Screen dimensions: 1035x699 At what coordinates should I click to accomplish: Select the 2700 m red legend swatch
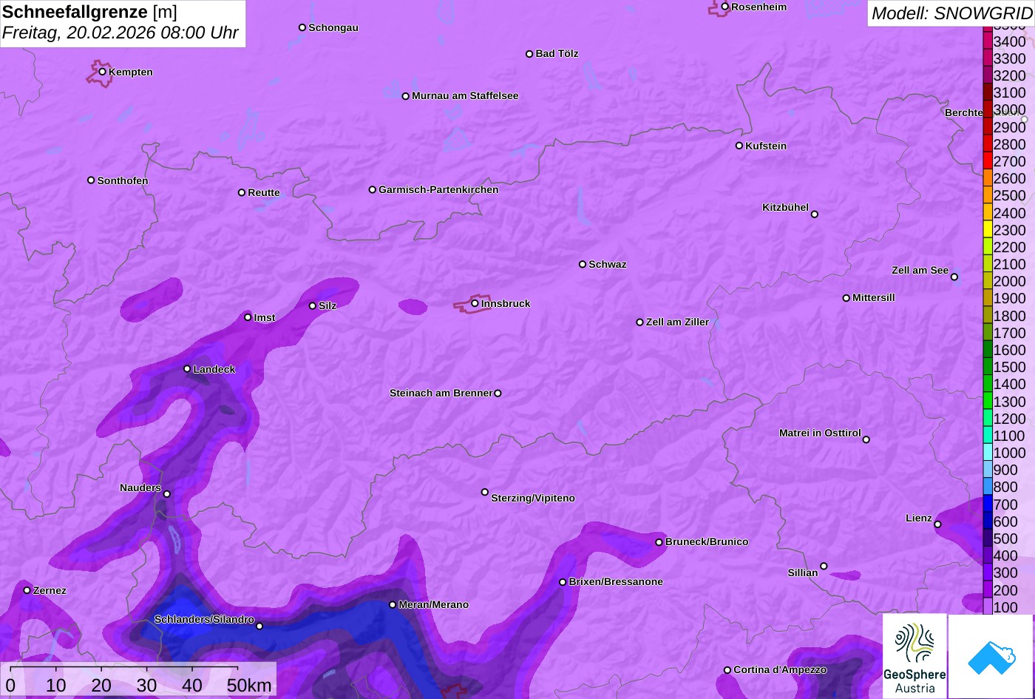click(x=988, y=161)
